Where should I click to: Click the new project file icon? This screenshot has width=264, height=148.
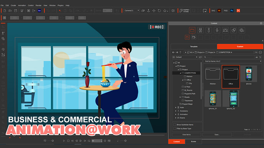point(5,11)
